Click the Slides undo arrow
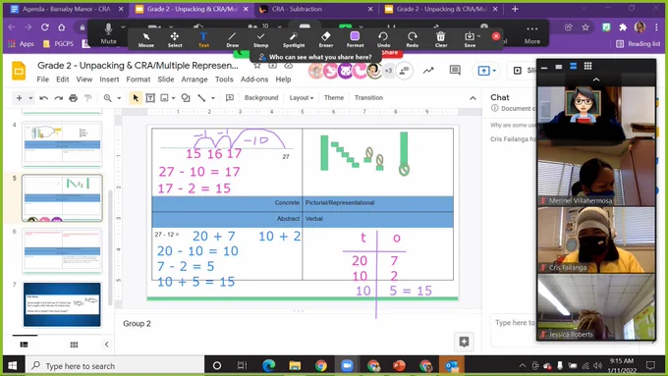 coord(43,98)
